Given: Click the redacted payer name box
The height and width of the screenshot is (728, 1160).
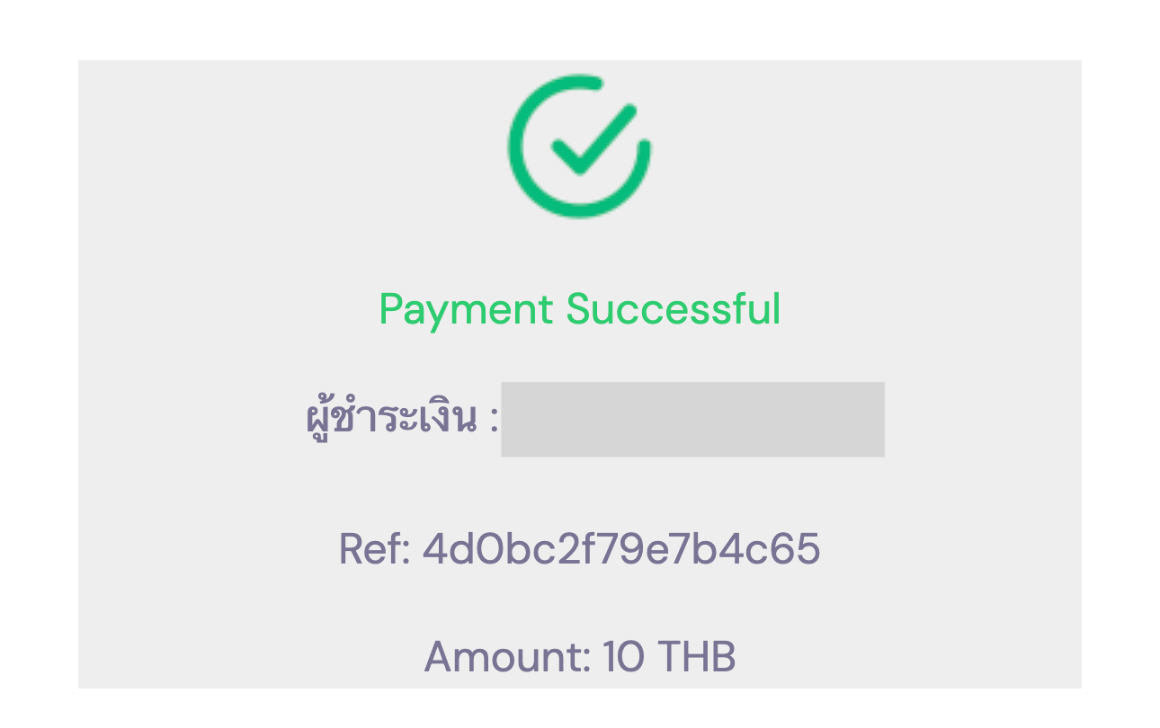Looking at the screenshot, I should click(692, 419).
